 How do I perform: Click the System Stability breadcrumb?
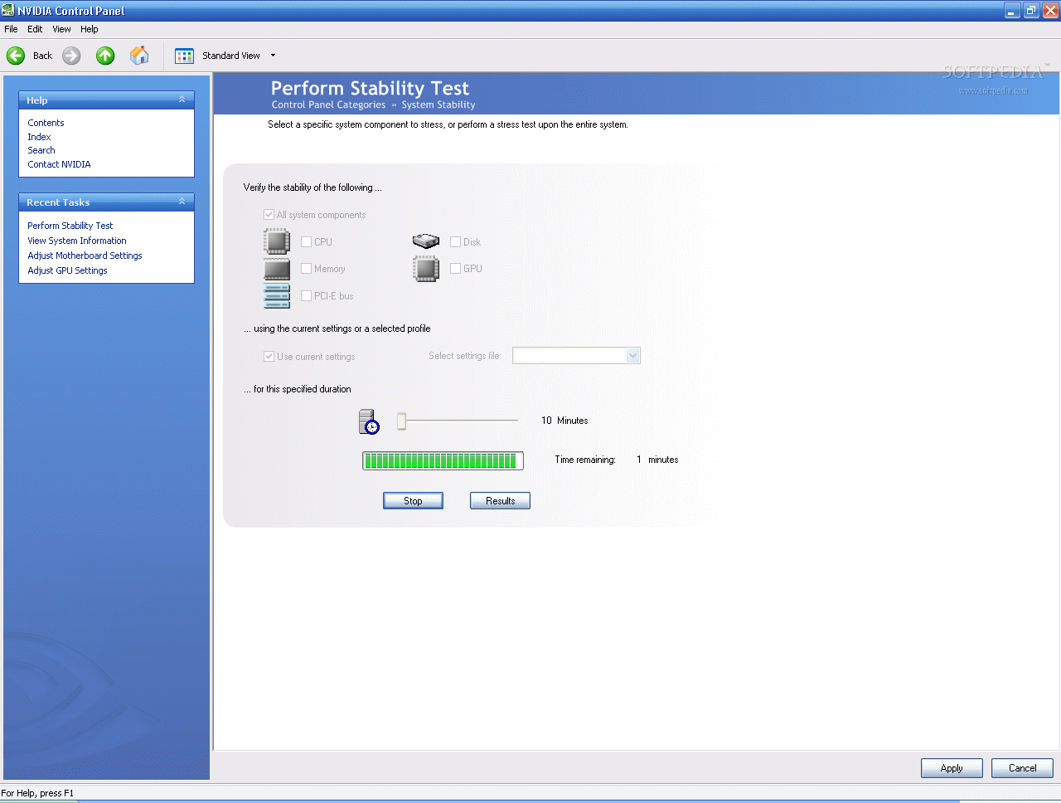pyautogui.click(x=438, y=105)
